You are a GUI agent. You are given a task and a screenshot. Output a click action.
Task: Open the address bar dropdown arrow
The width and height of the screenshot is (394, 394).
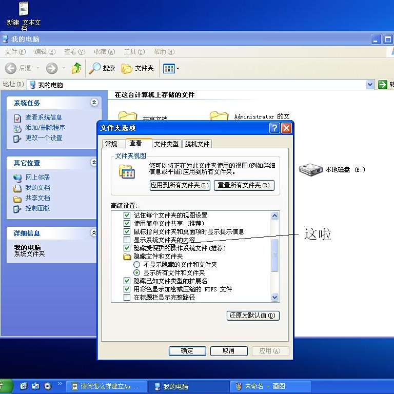(370, 85)
